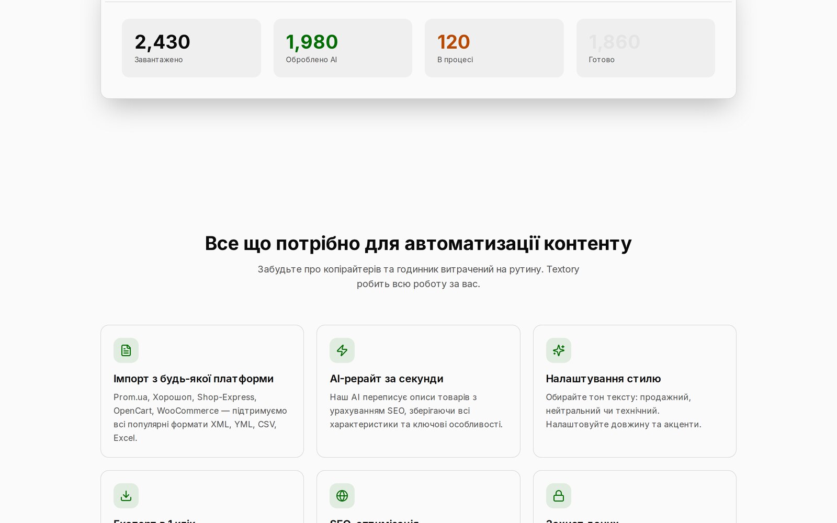Image resolution: width=837 pixels, height=523 pixels.
Task: Click the sparkles style settings icon
Action: [559, 350]
